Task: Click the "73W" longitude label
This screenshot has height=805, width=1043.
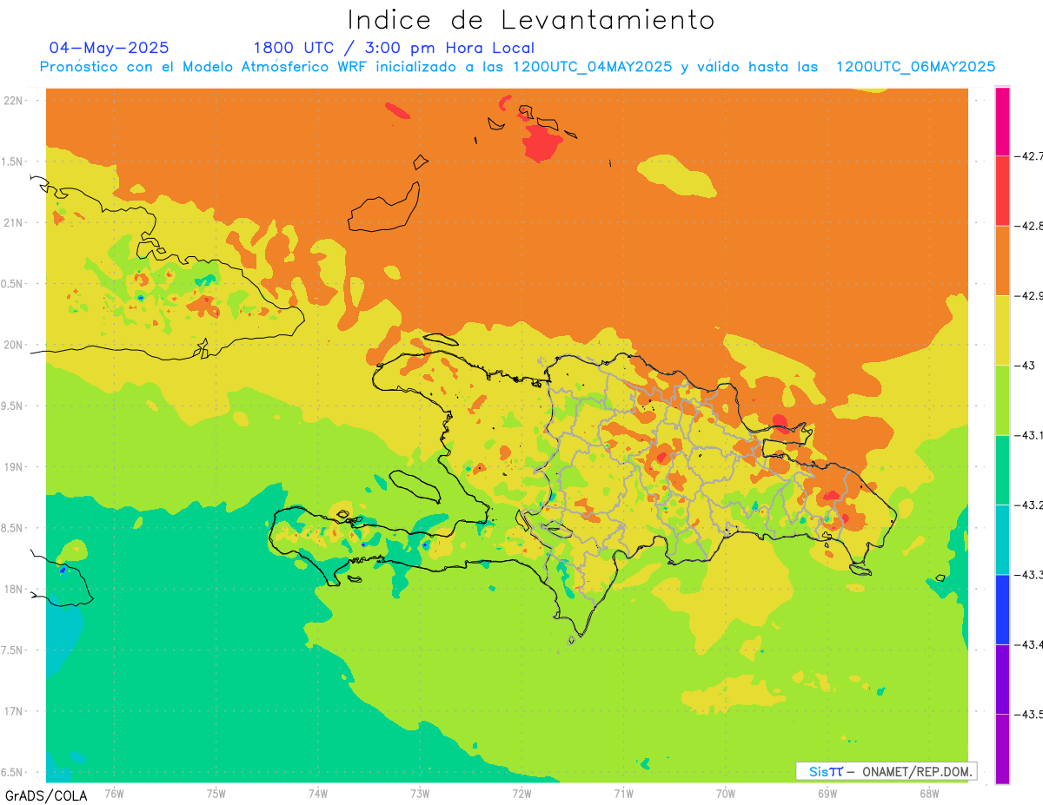Action: pos(420,793)
